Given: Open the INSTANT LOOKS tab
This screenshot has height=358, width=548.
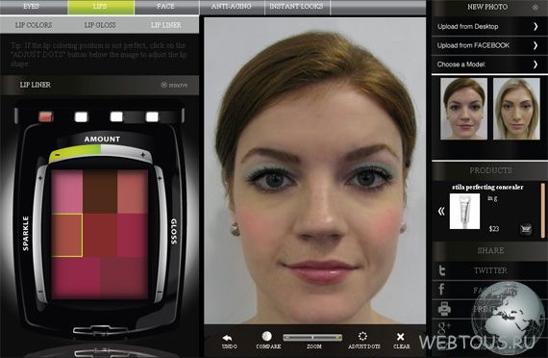Looking at the screenshot, I should coord(297,7).
